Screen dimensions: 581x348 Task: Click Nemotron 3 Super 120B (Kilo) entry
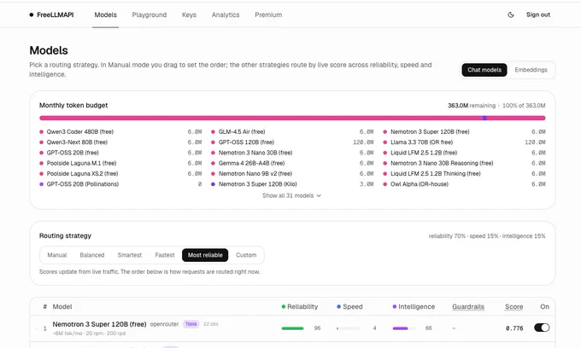[x=257, y=184]
